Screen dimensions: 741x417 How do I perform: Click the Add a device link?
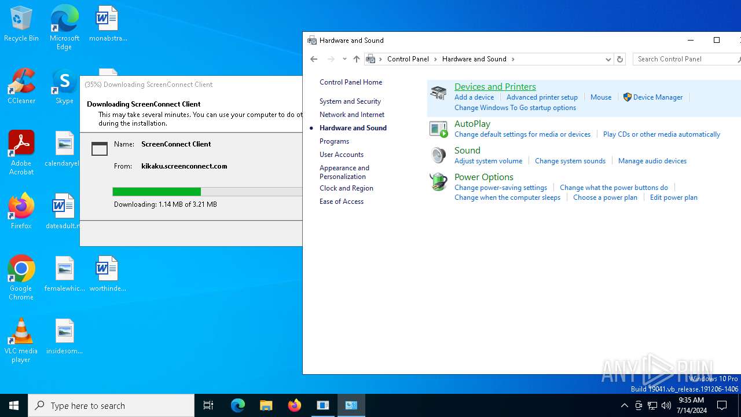pos(474,97)
